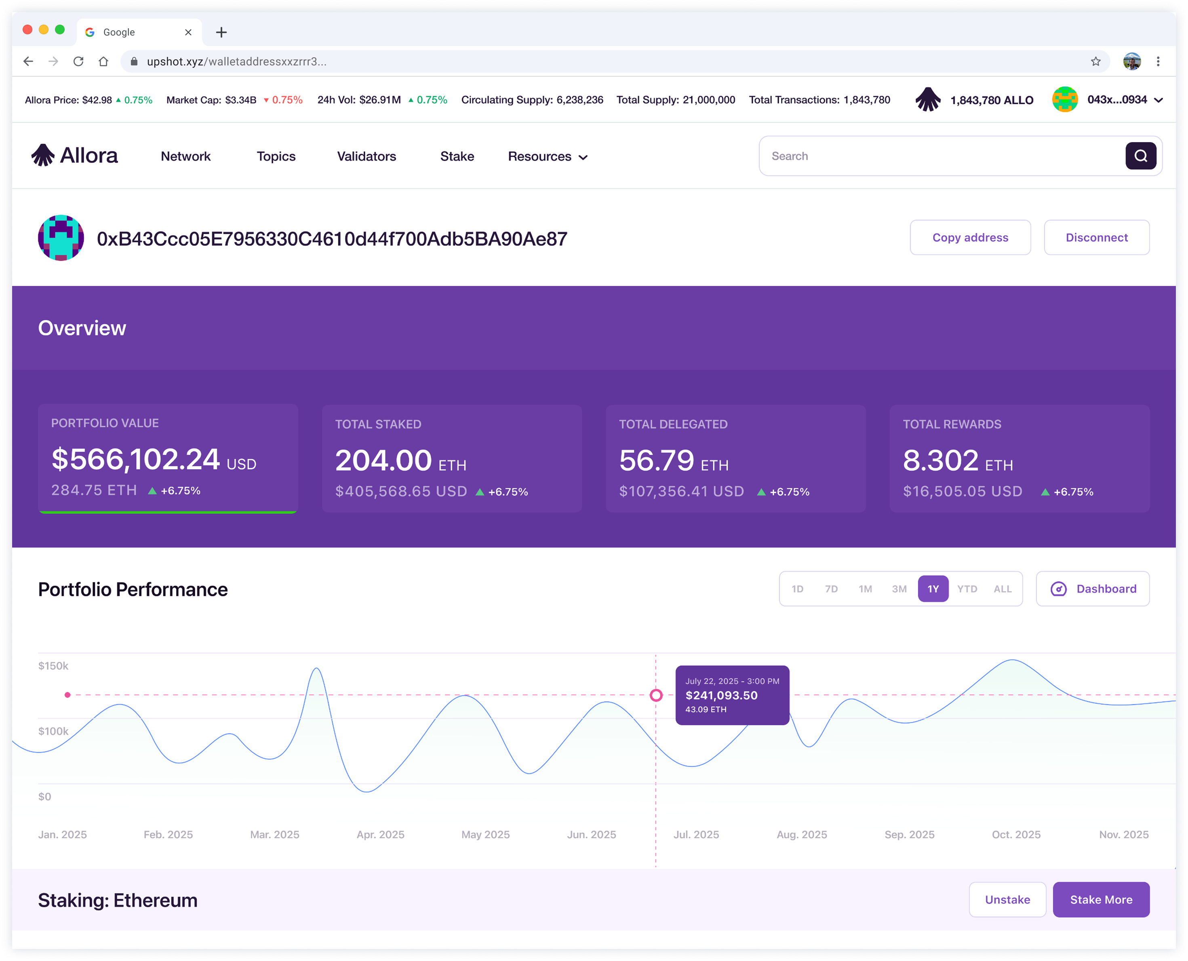The height and width of the screenshot is (961, 1188).
Task: Bookmark page with the star icon
Action: click(1095, 61)
